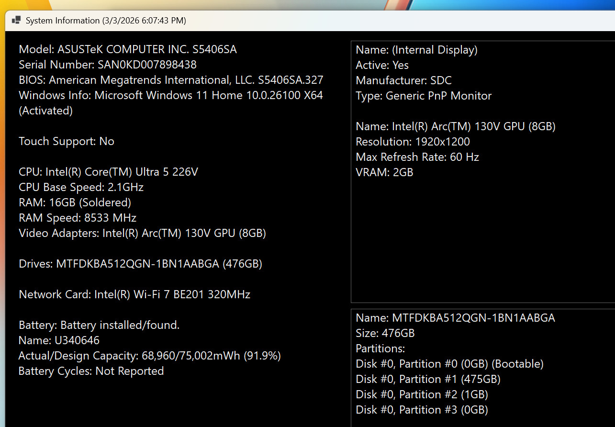Click the System Information window title icon

pos(16,21)
